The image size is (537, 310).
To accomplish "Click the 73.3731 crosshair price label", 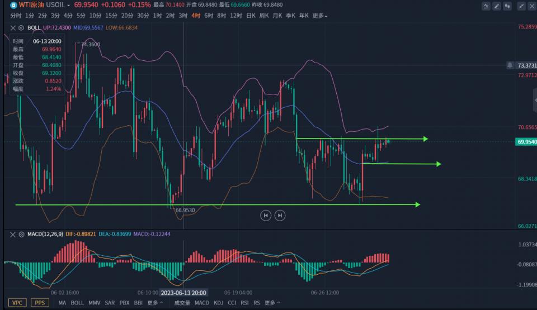I will pyautogui.click(x=526, y=65).
